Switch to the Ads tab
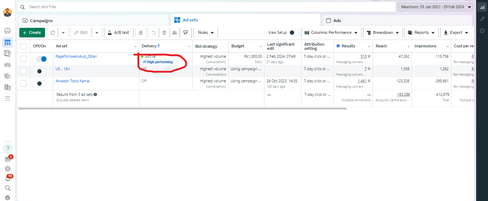Viewport: 488px width, 201px height. 337,21
